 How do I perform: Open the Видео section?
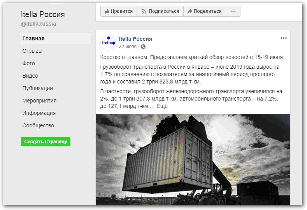[x=30, y=76]
